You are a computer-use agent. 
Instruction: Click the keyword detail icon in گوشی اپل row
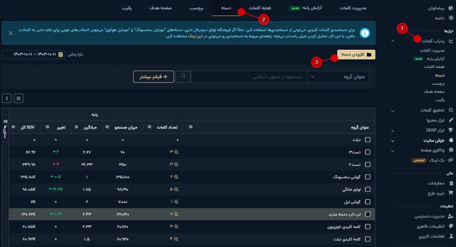[176, 202]
